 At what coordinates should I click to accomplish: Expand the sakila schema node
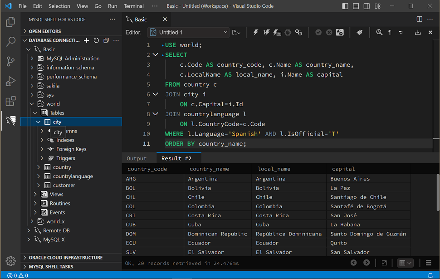point(32,86)
